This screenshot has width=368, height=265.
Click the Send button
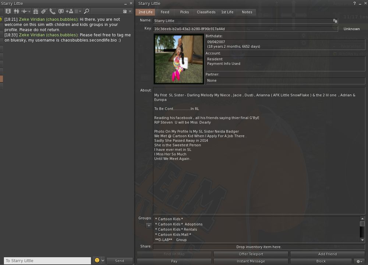point(120,261)
